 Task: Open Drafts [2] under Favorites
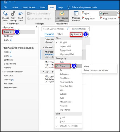coord(8,40)
